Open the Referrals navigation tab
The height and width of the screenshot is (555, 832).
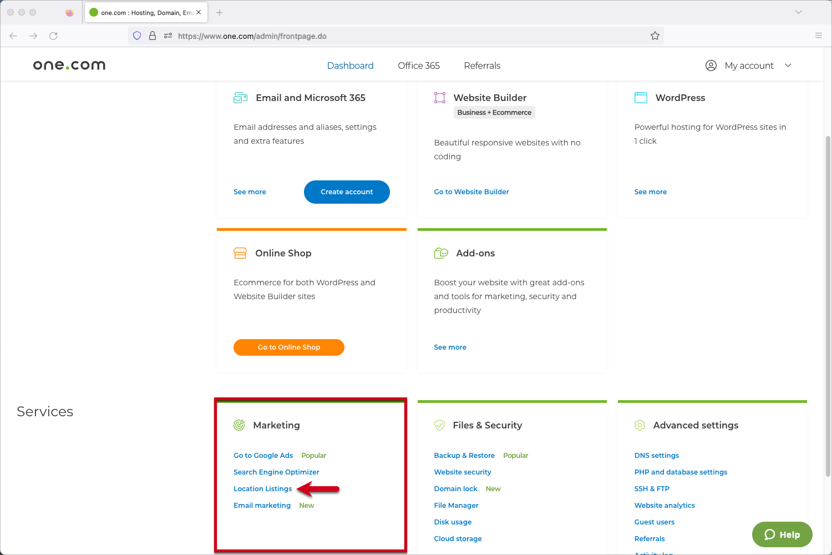point(482,65)
